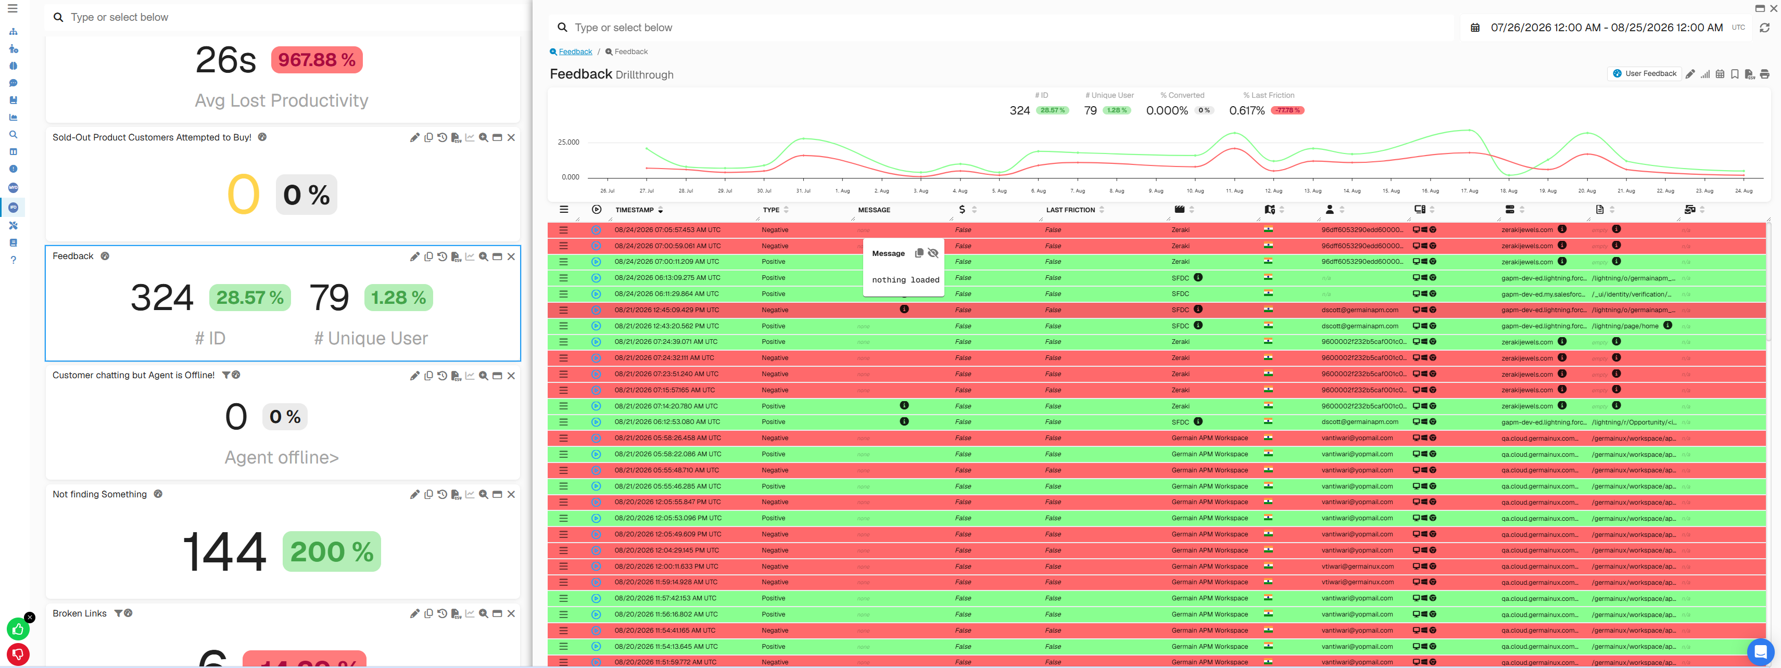
Task: Open the signal bars chart icon
Action: 1705,74
